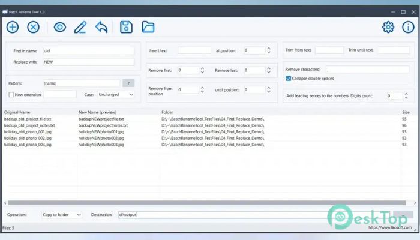The height and width of the screenshot is (240, 420).
Task: Click the Preview eye icon
Action: 60,27
